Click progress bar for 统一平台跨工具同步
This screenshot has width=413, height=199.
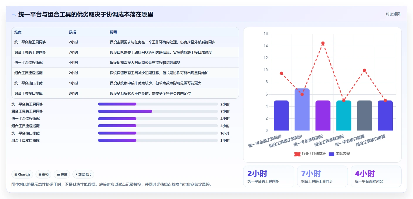coord(158,104)
